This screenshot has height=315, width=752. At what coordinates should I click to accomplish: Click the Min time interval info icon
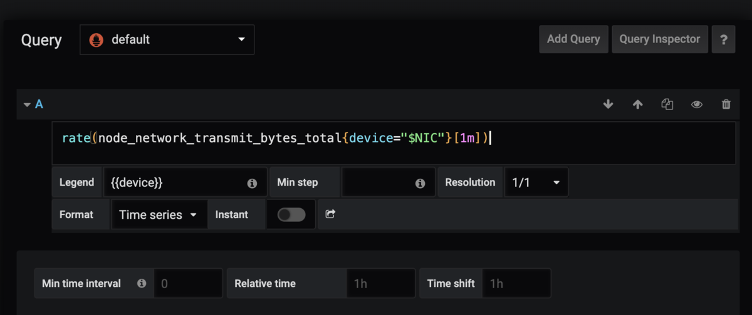pyautogui.click(x=142, y=283)
